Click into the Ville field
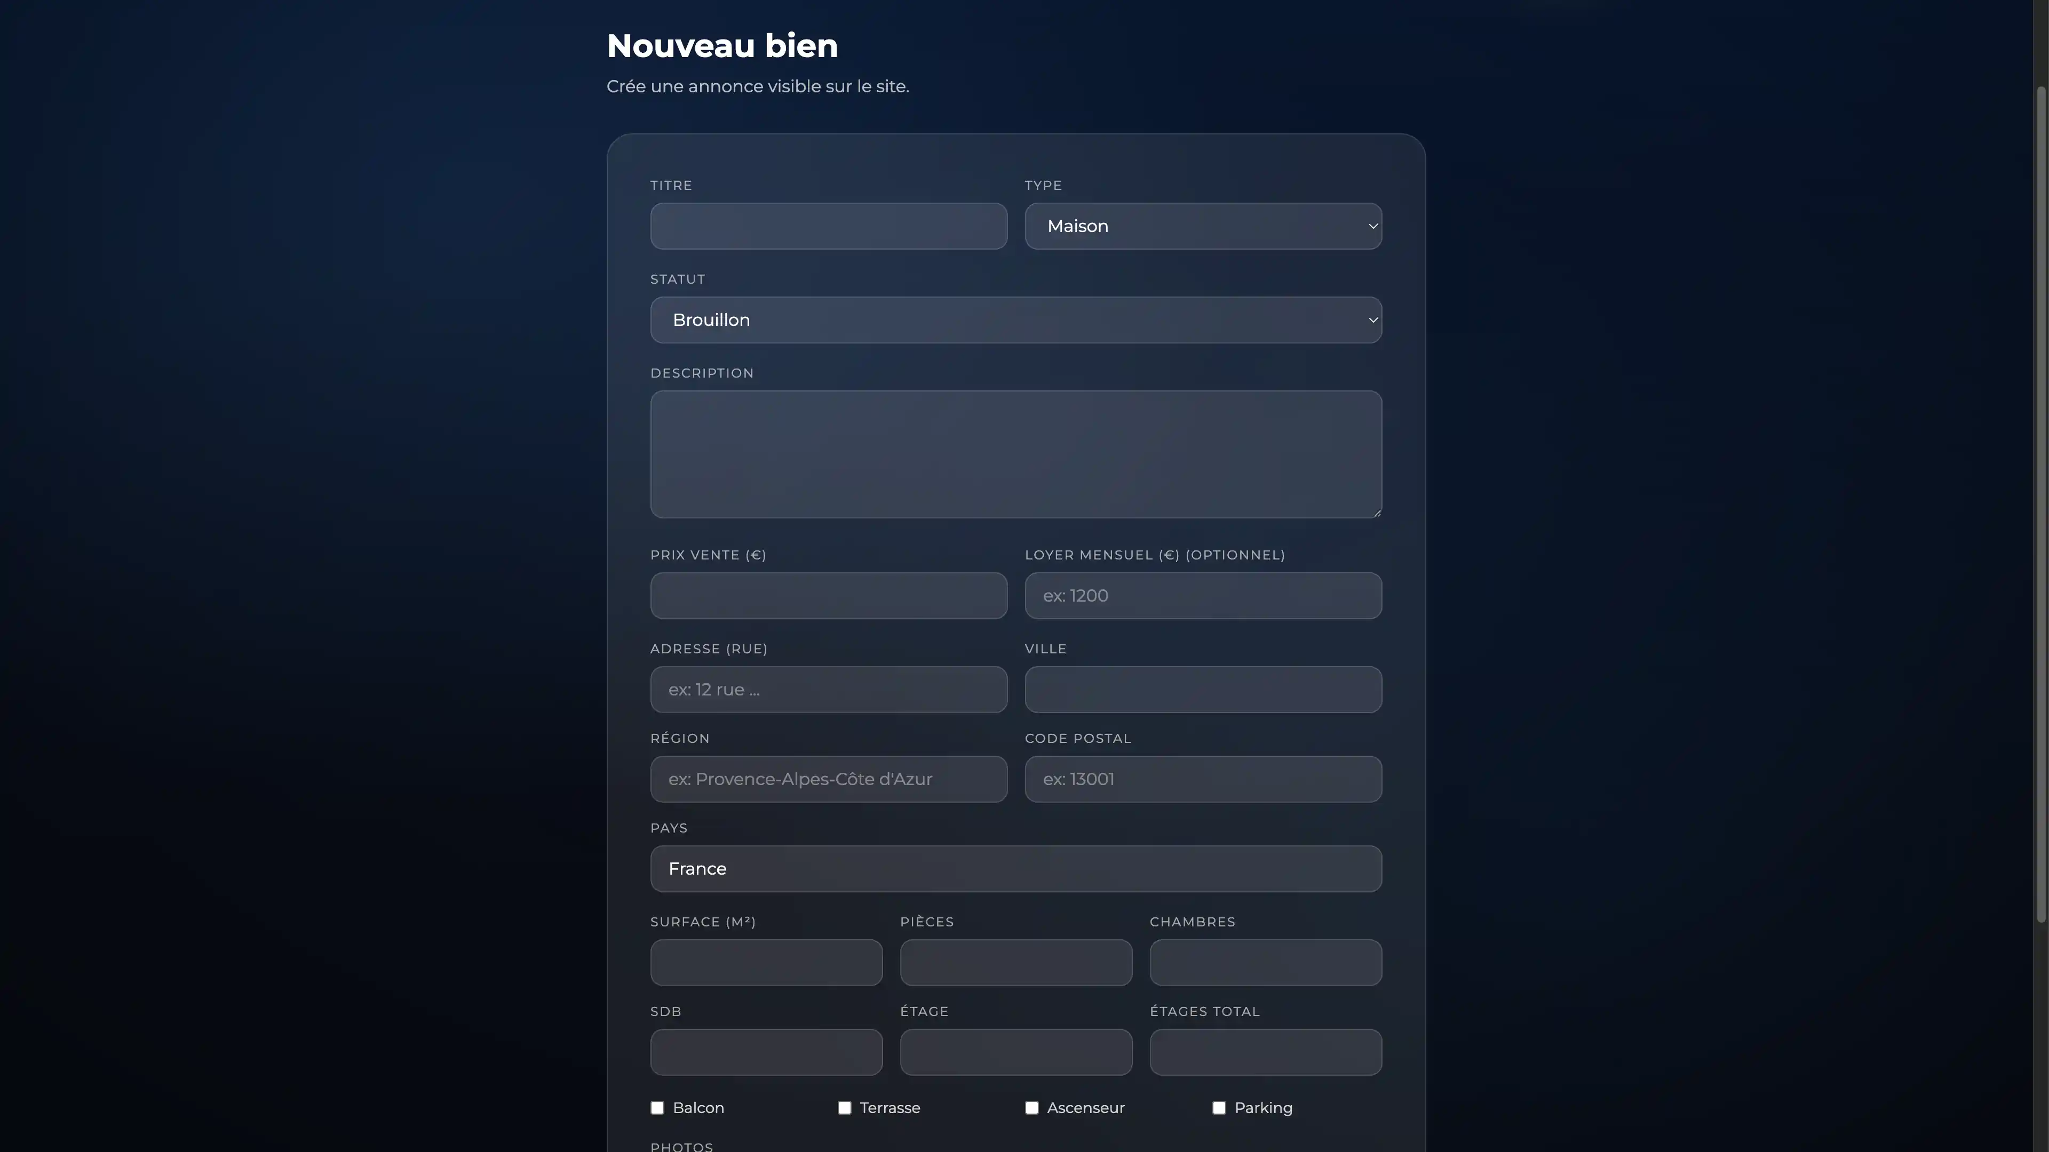2049x1152 pixels. 1203,689
